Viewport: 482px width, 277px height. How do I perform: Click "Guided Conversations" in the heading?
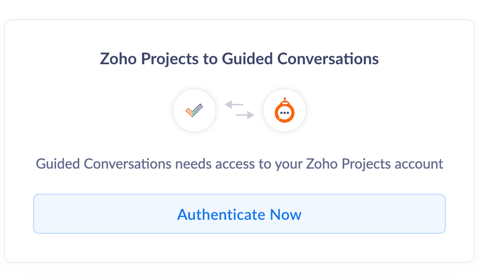[x=300, y=59]
